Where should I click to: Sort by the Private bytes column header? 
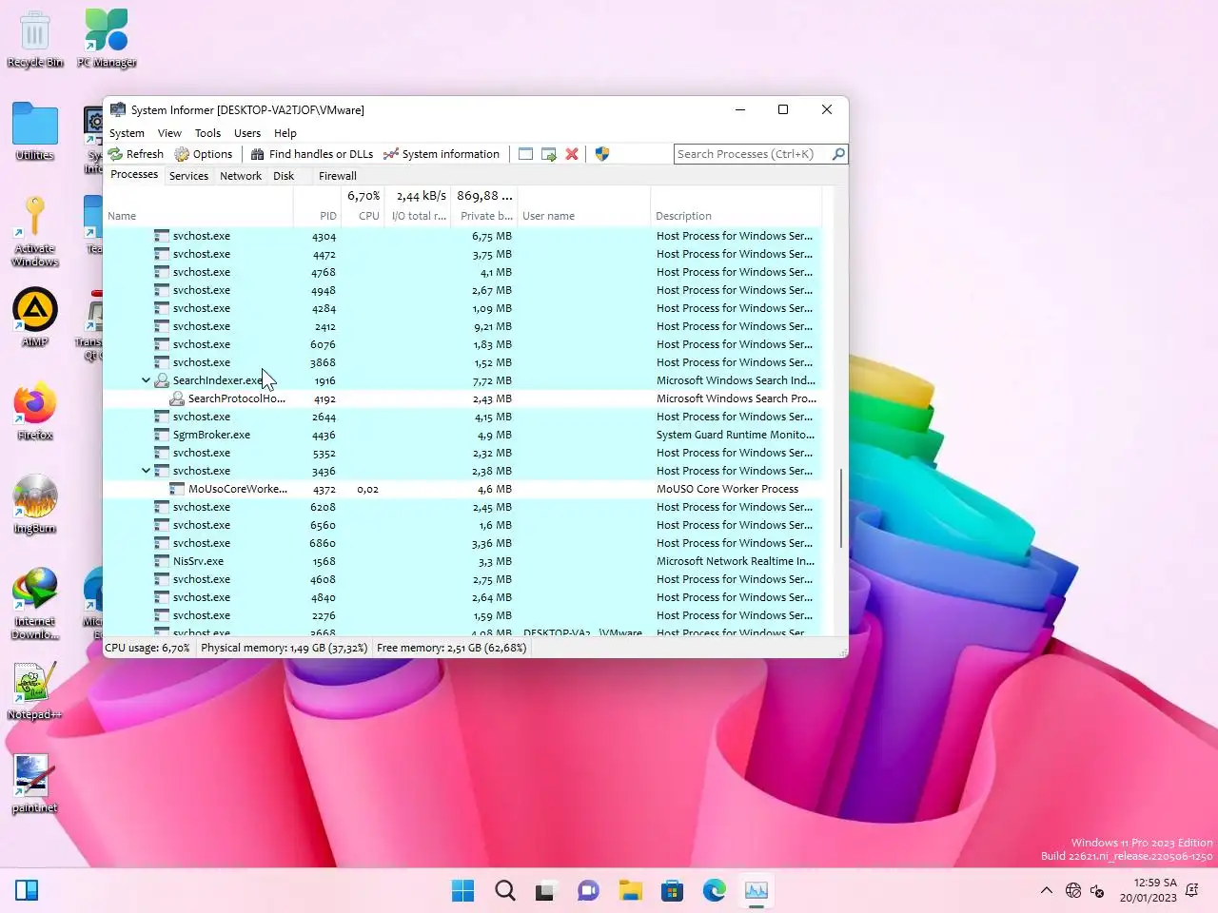(x=485, y=216)
